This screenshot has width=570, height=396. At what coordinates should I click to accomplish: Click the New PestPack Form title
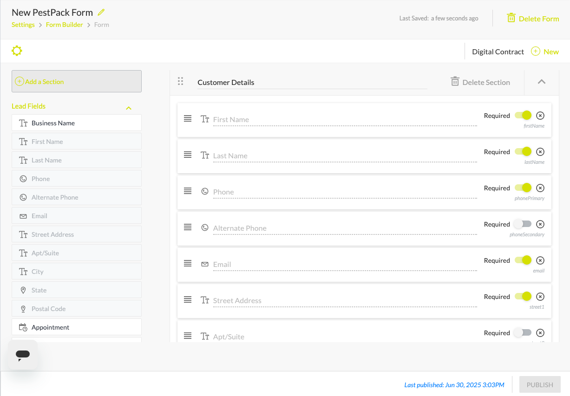[52, 13]
